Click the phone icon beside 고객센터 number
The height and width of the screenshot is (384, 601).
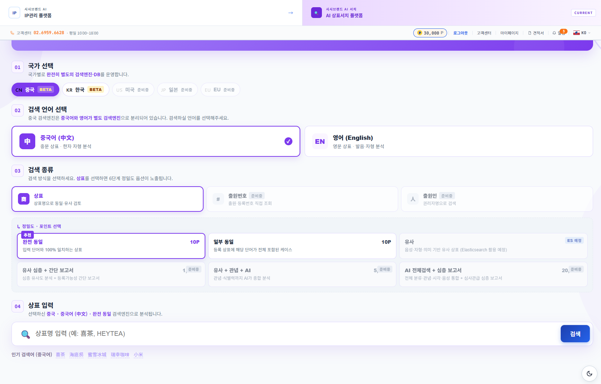click(13, 33)
